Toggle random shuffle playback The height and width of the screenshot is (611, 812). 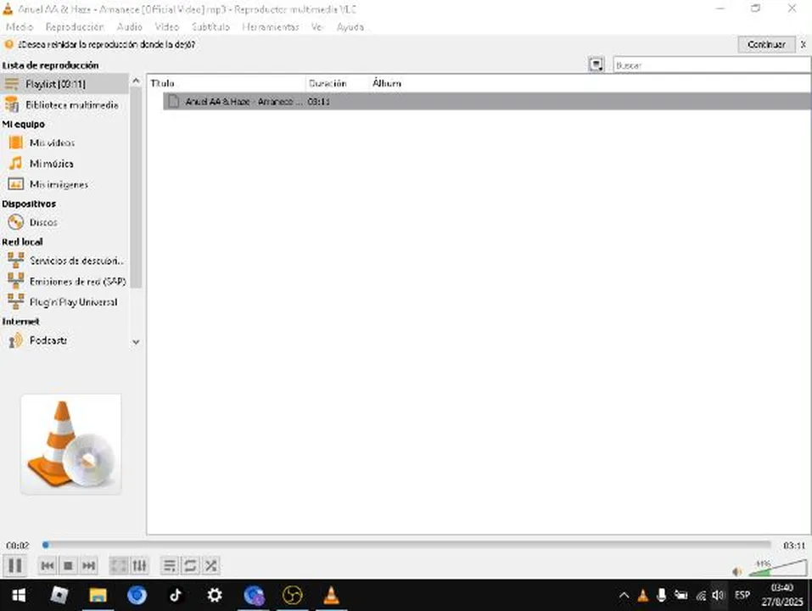[x=210, y=565]
